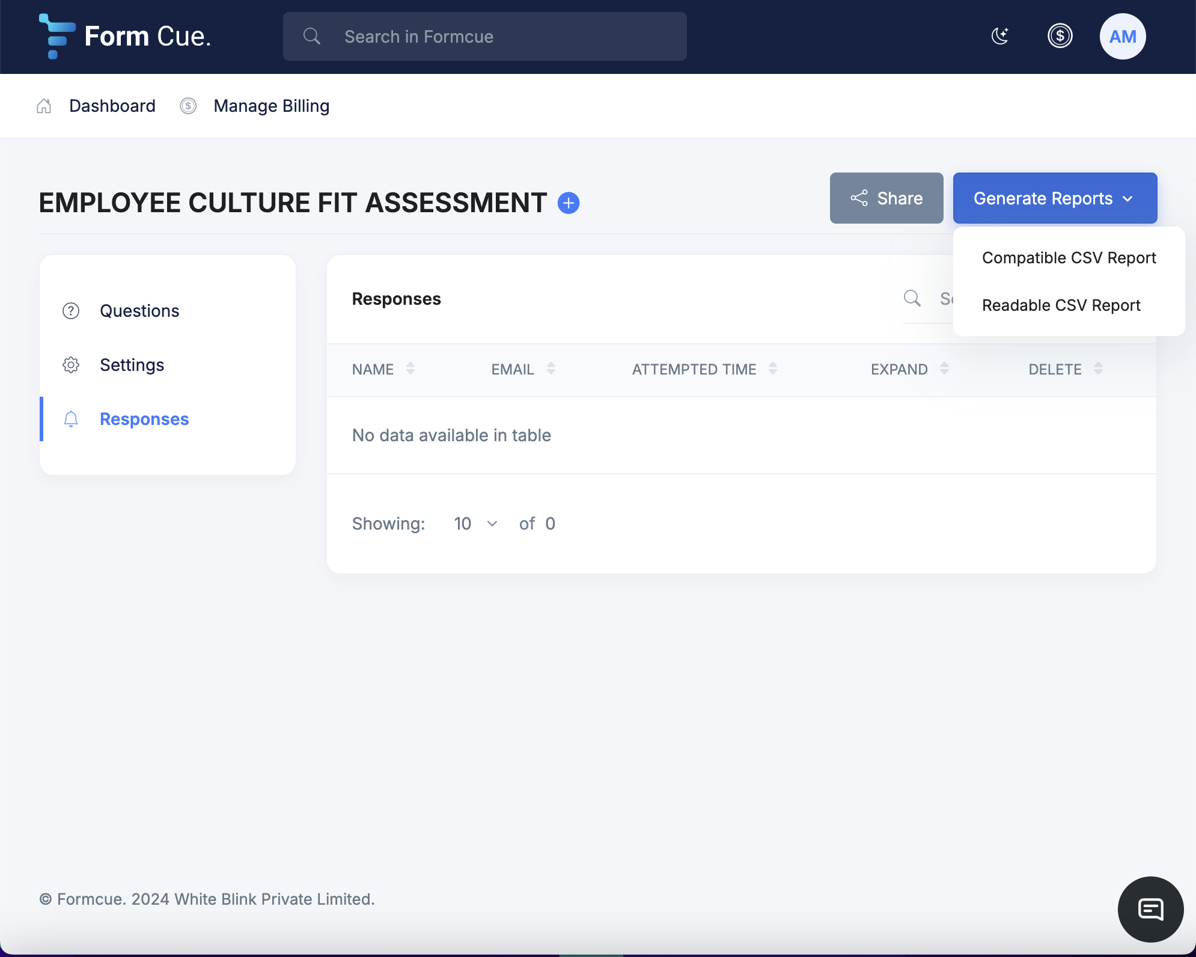Select Compatible CSV Report option
Image resolution: width=1196 pixels, height=957 pixels.
(x=1069, y=258)
